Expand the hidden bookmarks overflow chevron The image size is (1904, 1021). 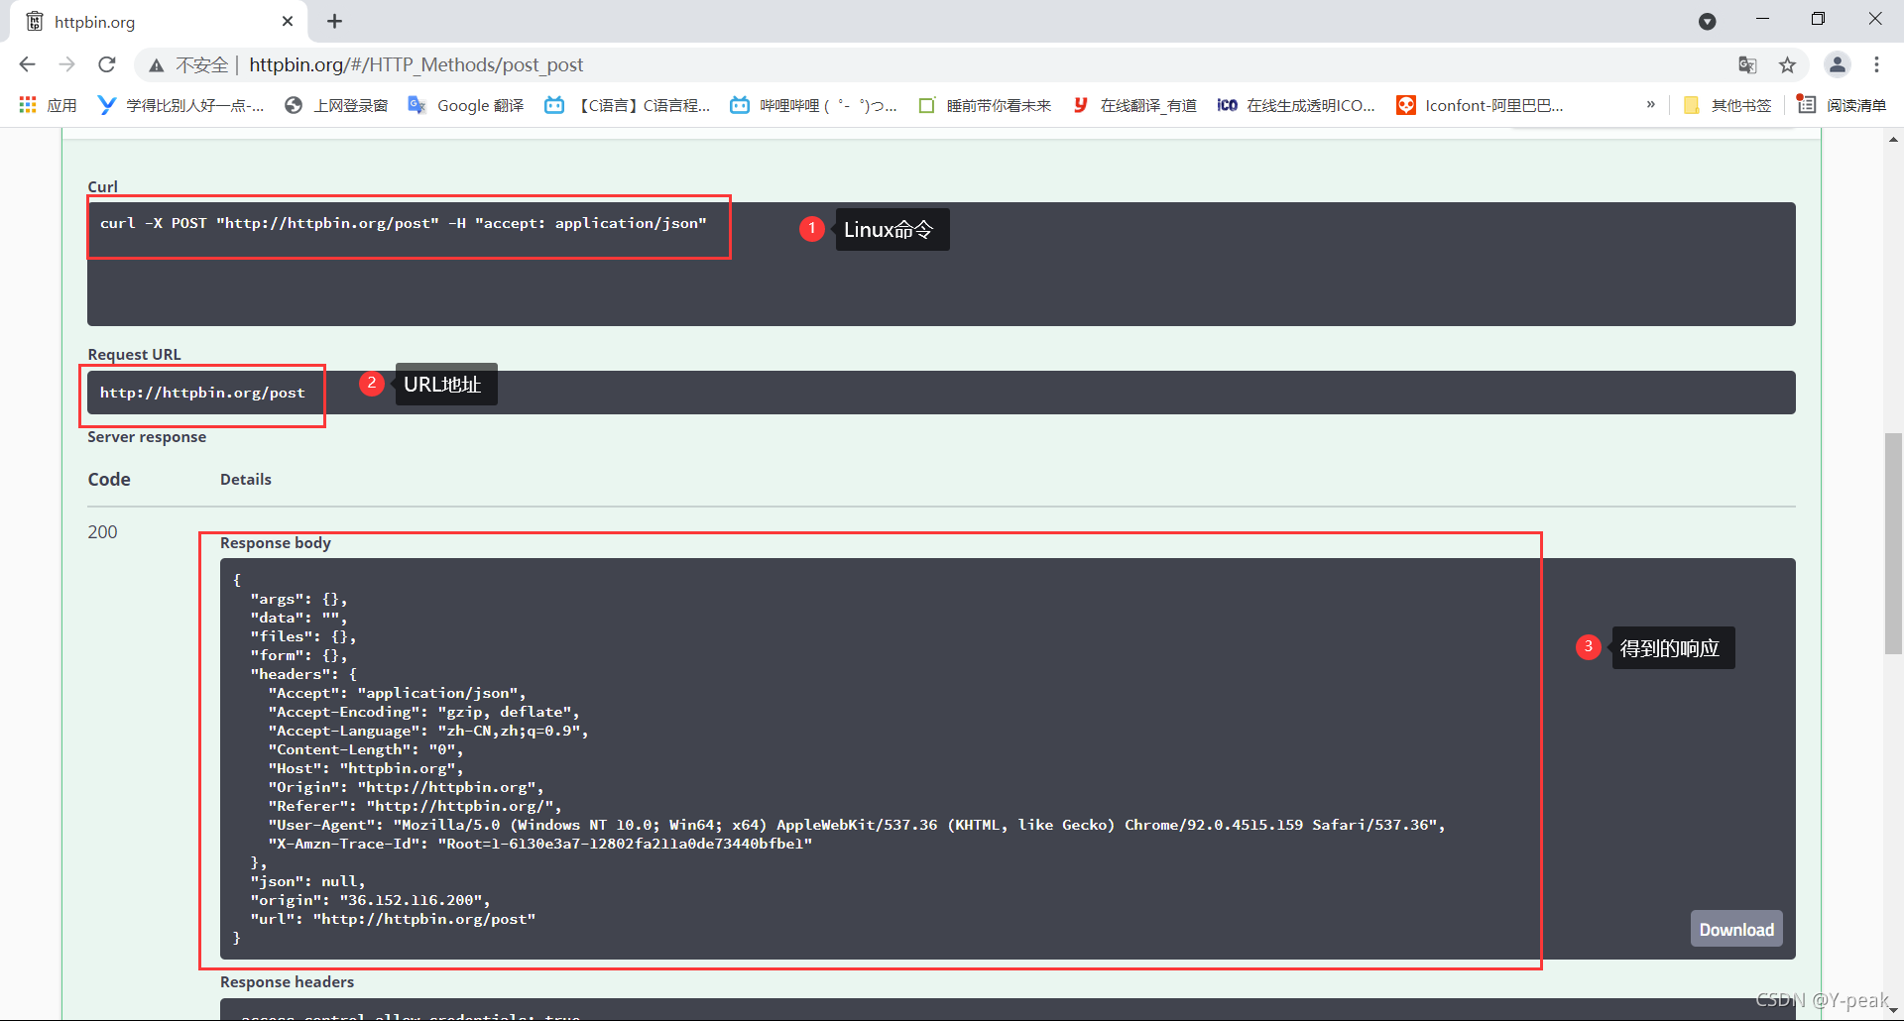click(1650, 105)
